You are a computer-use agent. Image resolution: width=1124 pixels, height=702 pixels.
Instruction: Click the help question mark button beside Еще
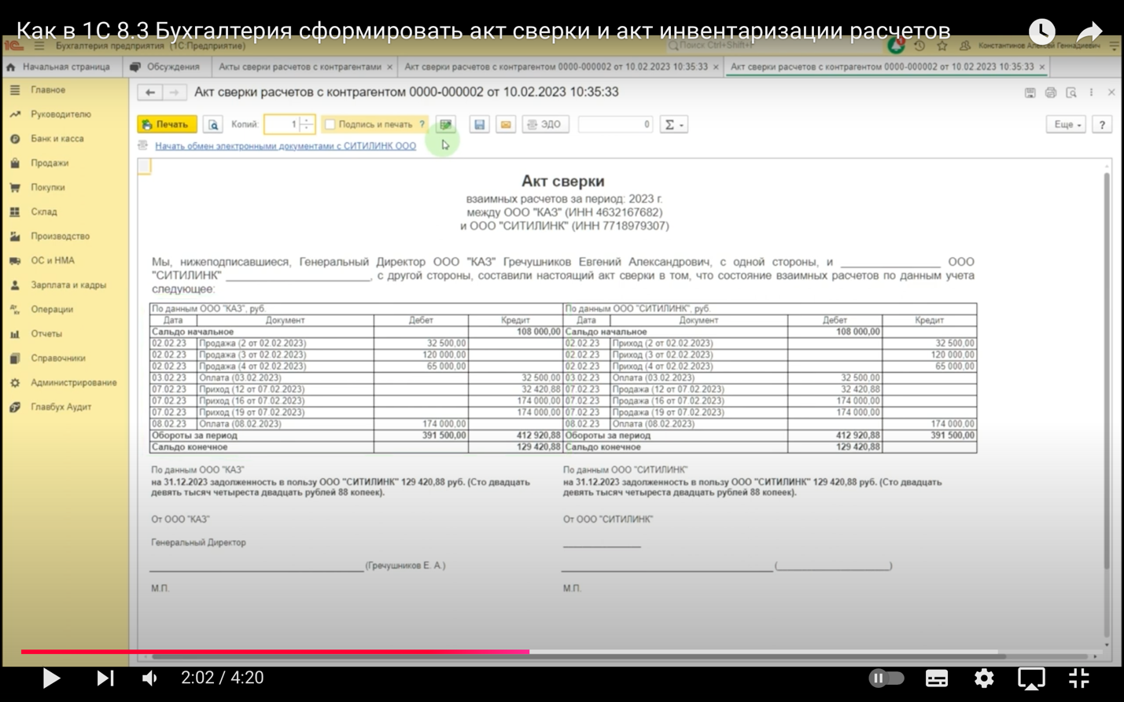point(1102,124)
